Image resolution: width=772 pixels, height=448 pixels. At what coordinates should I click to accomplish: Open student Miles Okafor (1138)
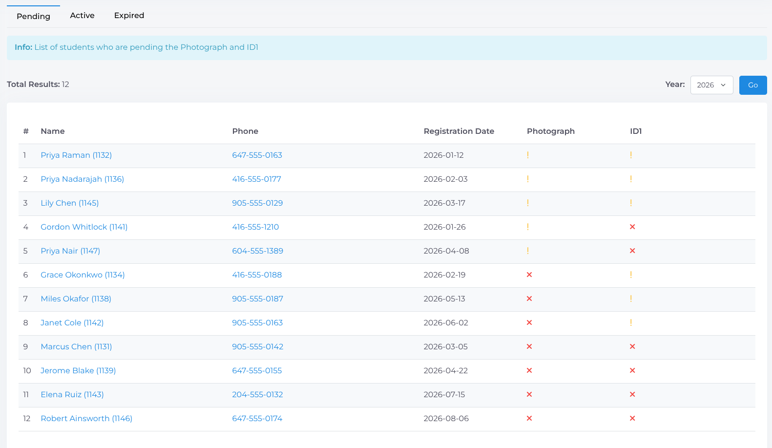tap(76, 299)
